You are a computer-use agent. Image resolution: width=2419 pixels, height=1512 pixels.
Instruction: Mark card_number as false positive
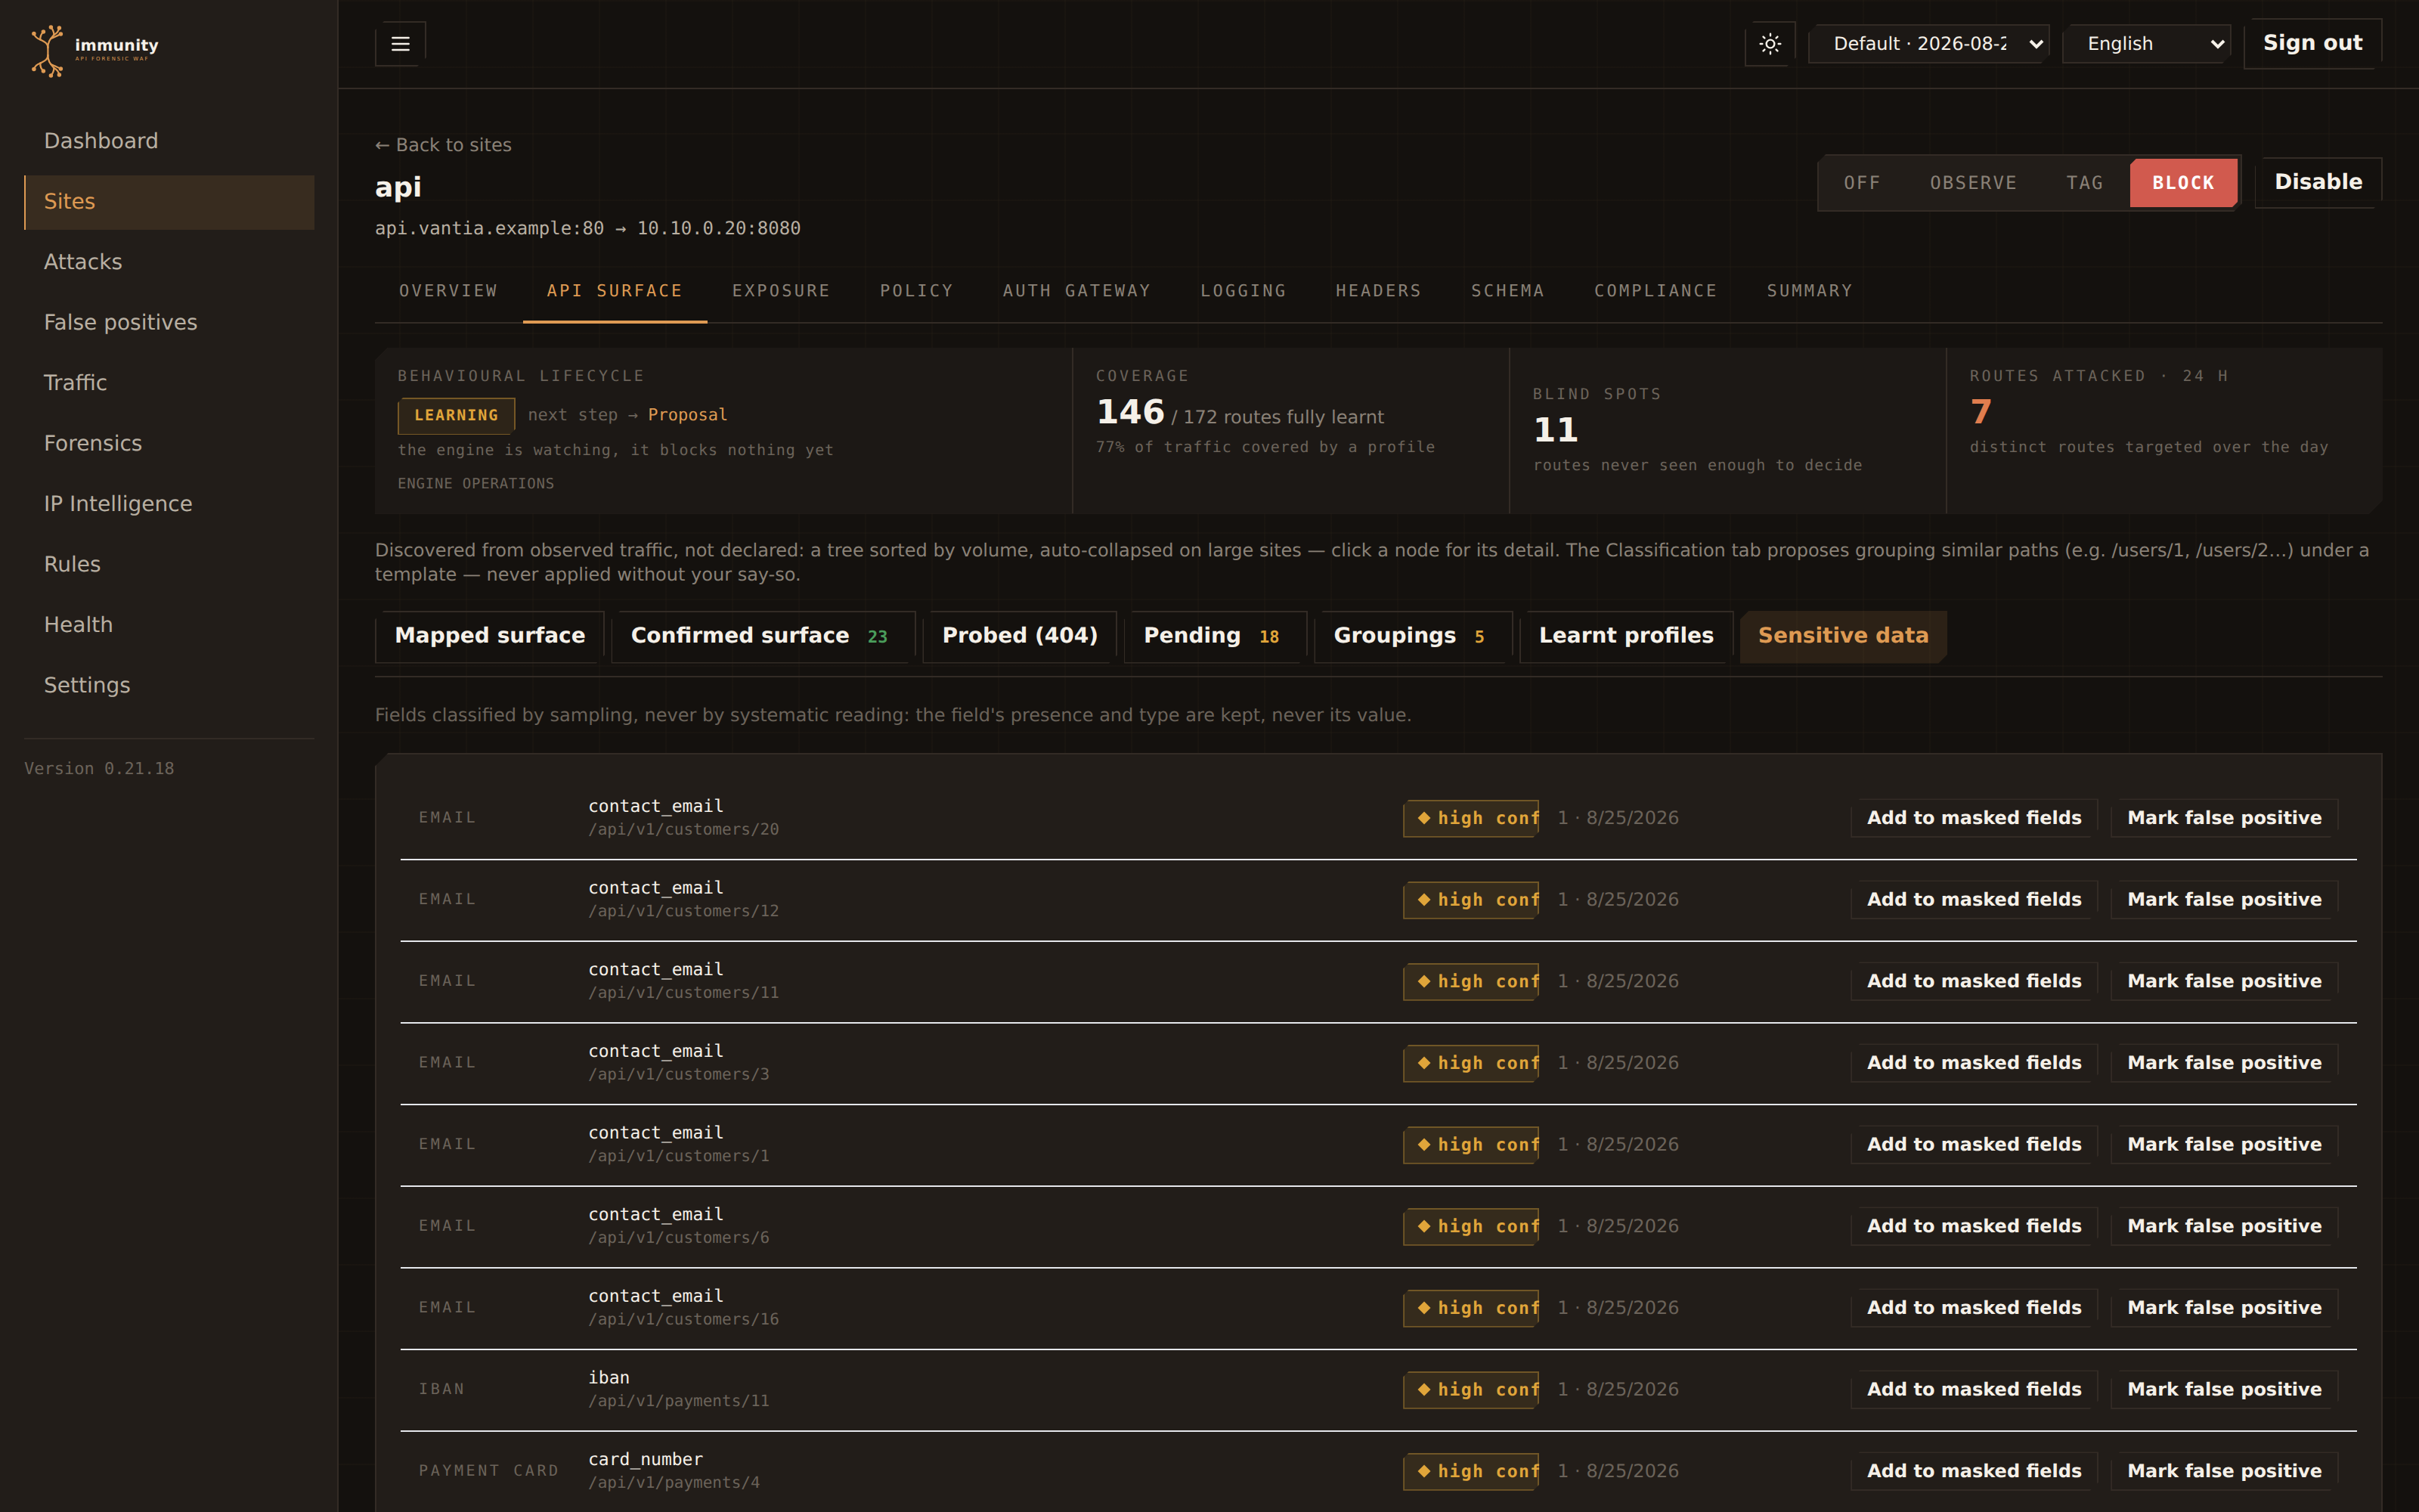coord(2223,1471)
